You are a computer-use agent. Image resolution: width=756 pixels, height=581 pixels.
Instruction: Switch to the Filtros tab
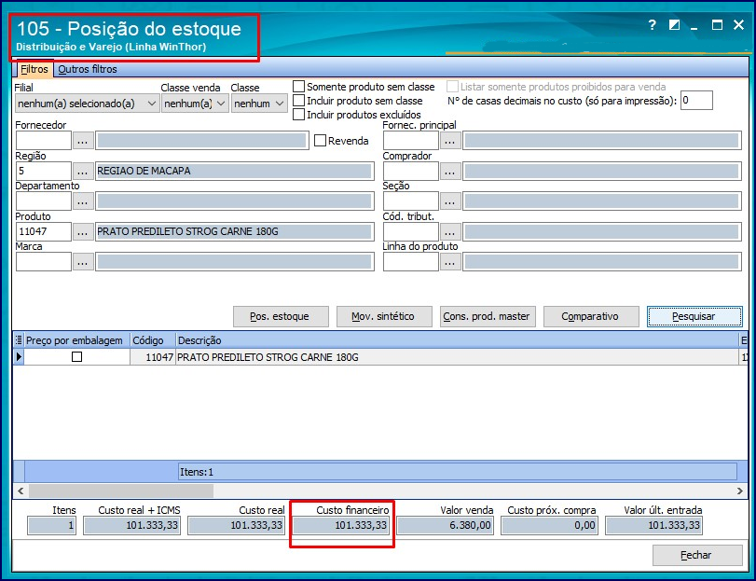click(x=34, y=69)
